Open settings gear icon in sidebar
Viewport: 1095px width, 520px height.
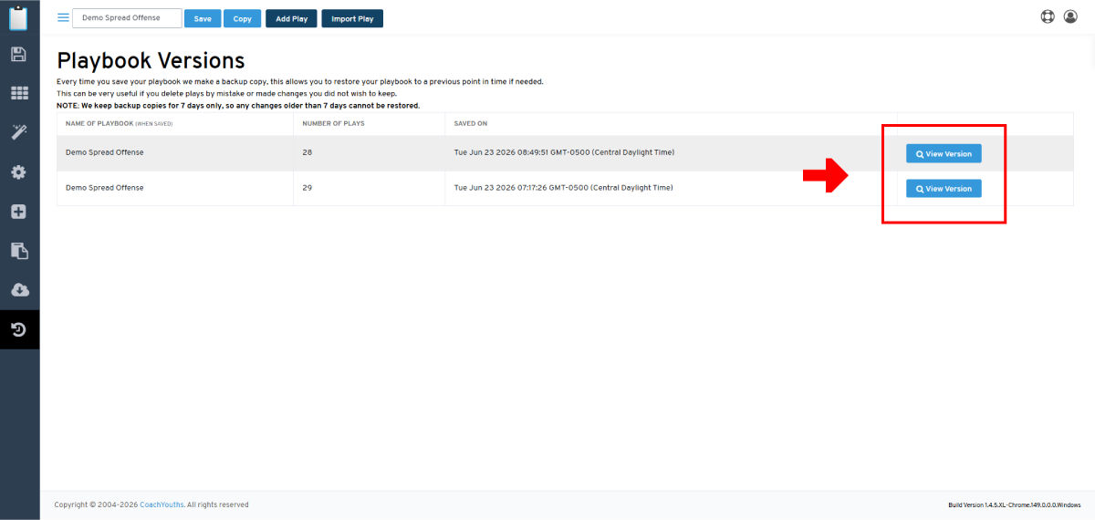click(x=19, y=172)
